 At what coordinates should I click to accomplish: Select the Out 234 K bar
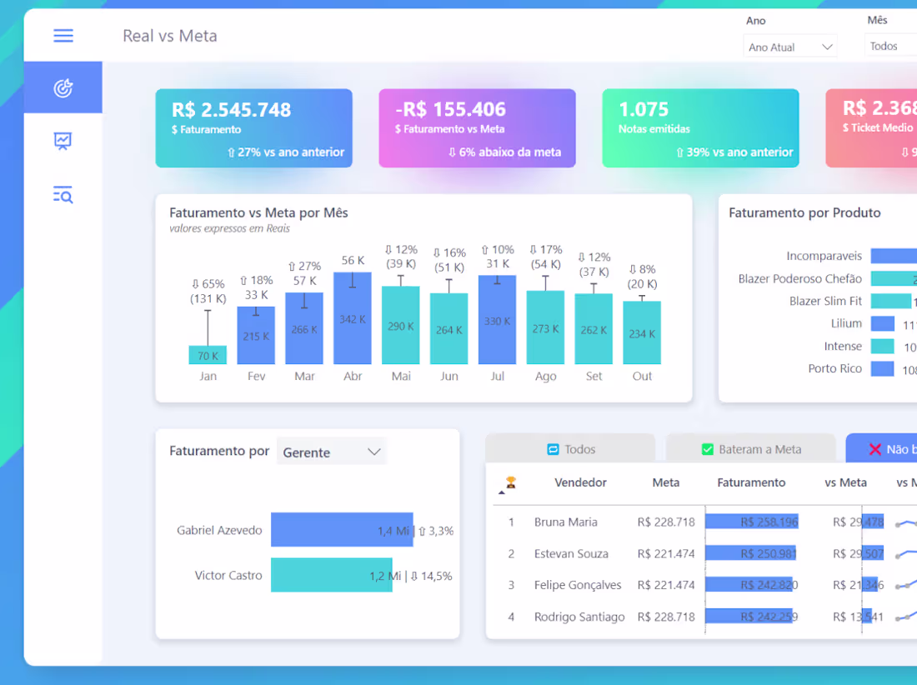coord(642,332)
